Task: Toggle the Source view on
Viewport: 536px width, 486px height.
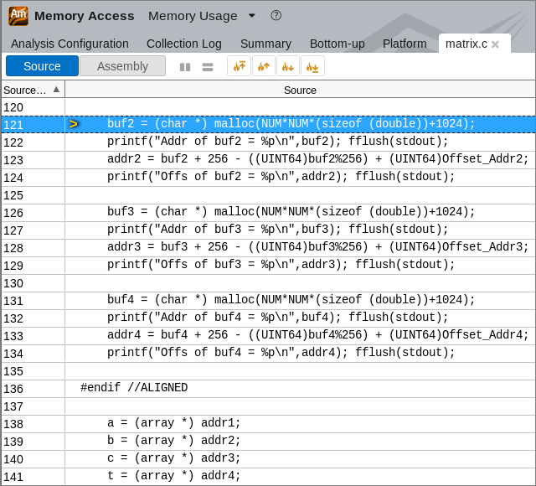Action: (x=42, y=66)
